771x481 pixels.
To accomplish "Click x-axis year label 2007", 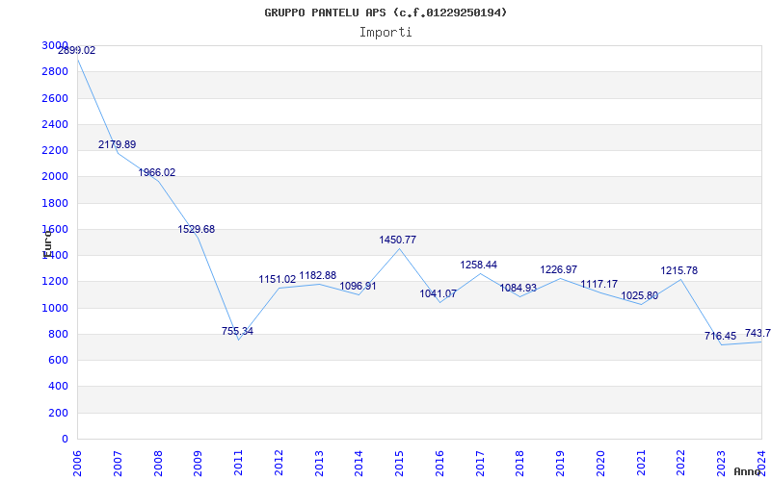I will [118, 464].
